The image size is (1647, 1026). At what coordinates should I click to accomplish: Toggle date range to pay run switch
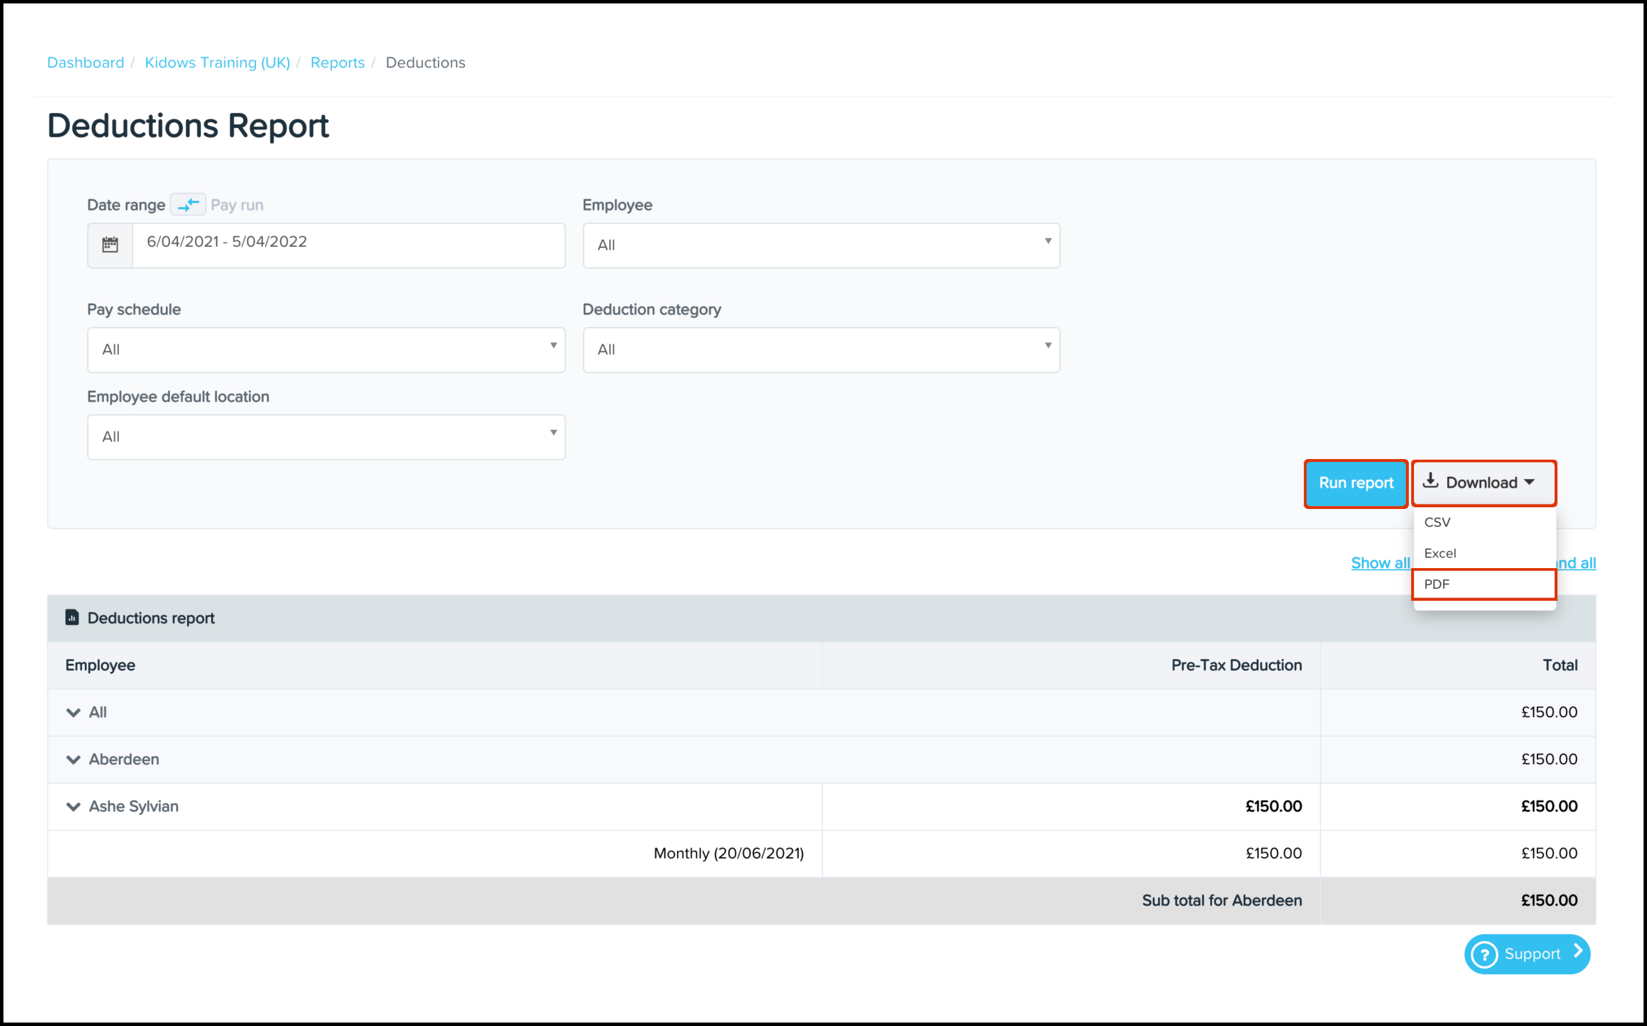pyautogui.click(x=188, y=204)
